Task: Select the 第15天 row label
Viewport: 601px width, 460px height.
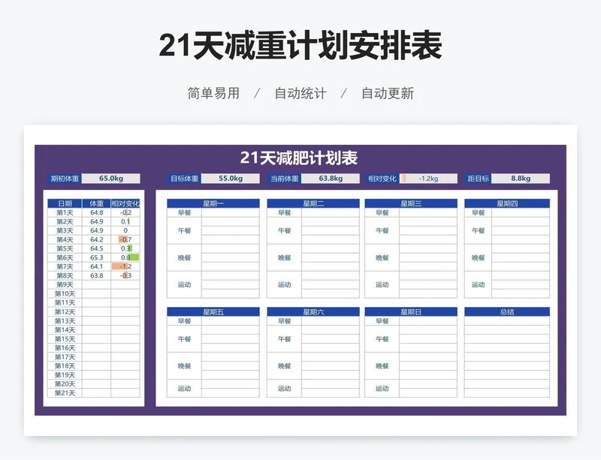Action: (x=65, y=339)
